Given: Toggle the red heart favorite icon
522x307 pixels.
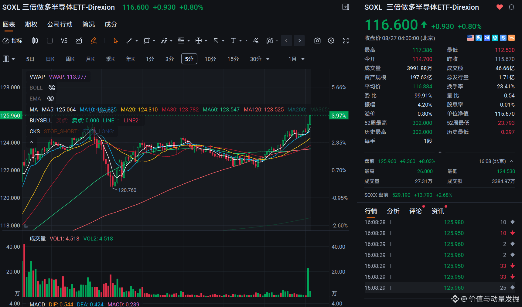Looking at the screenshot, I should [500, 7].
